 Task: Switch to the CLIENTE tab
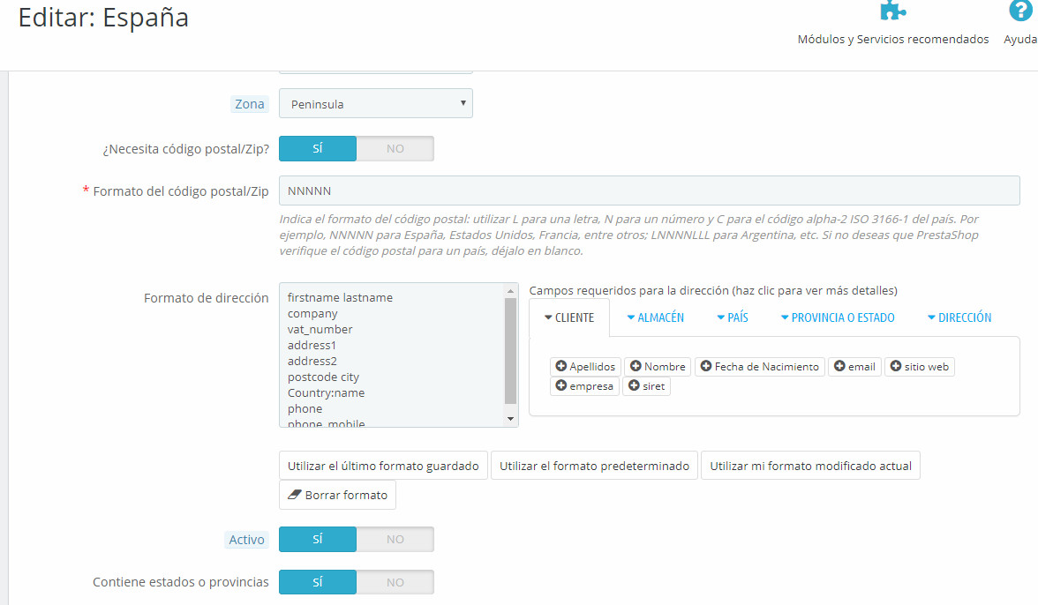(569, 318)
